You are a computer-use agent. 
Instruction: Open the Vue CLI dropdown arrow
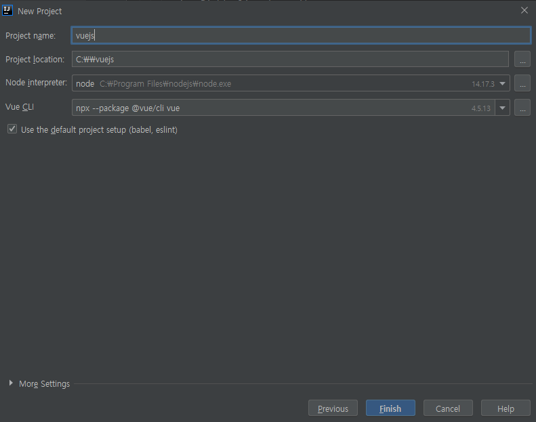(x=502, y=108)
